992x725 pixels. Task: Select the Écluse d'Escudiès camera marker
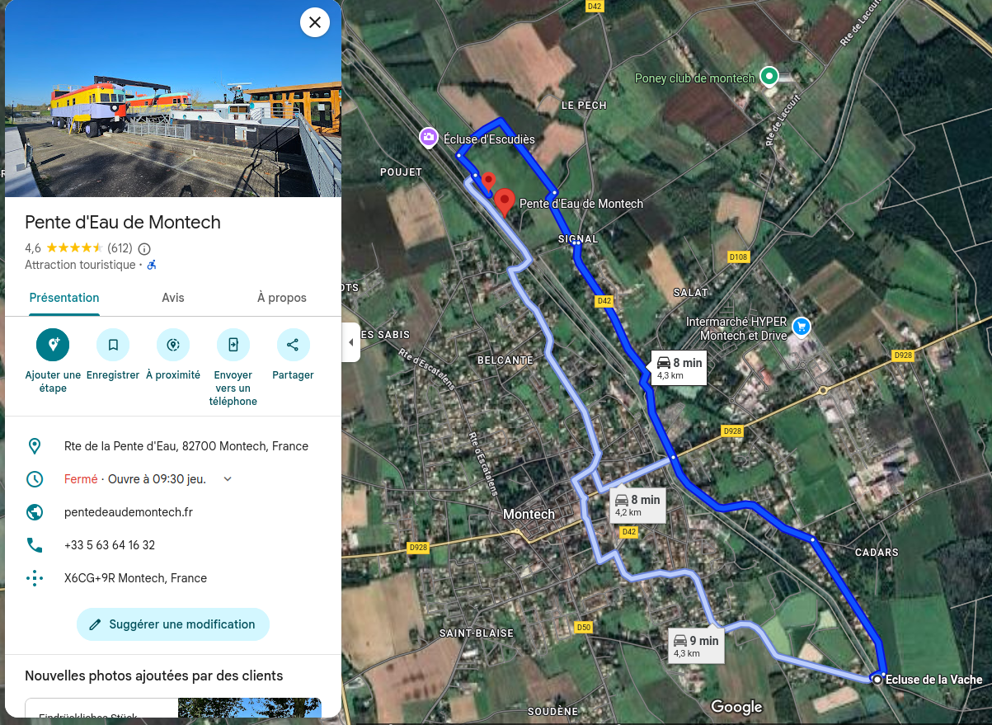click(x=428, y=137)
